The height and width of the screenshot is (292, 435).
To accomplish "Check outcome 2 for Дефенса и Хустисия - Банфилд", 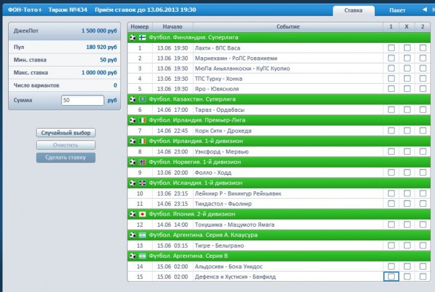I will [x=423, y=276].
